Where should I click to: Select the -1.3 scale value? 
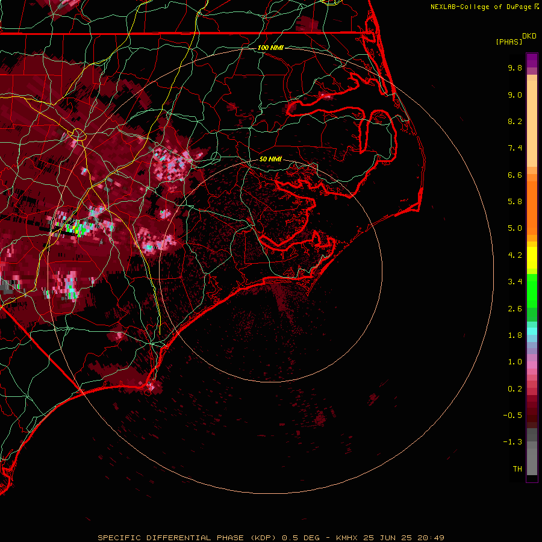tap(512, 442)
